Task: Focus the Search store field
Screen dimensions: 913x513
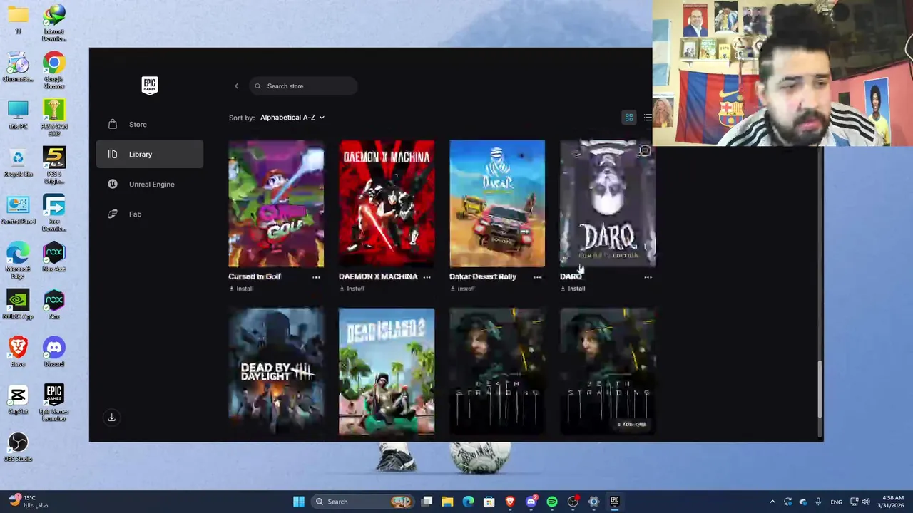Action: click(x=303, y=86)
